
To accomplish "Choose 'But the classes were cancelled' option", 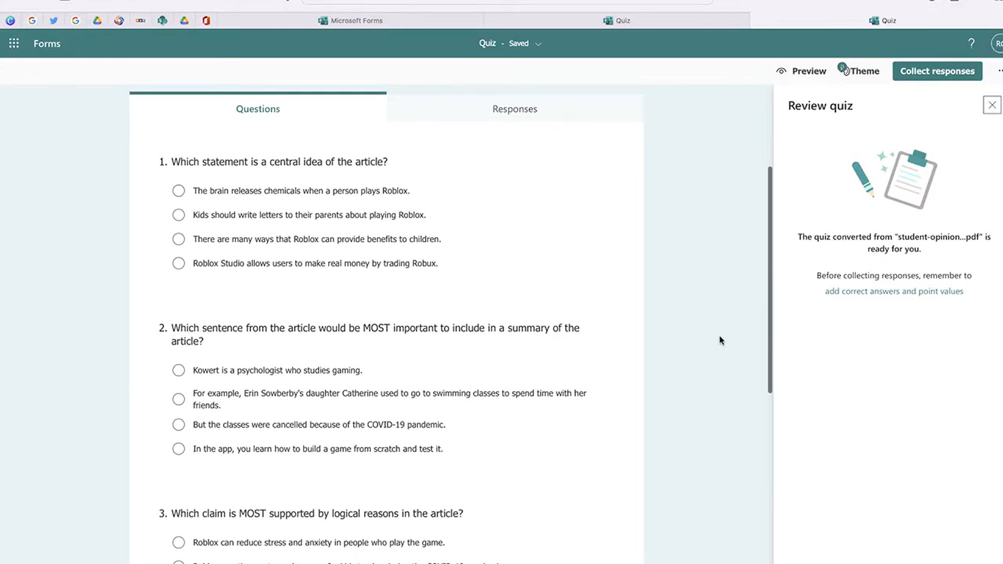I will pos(179,425).
